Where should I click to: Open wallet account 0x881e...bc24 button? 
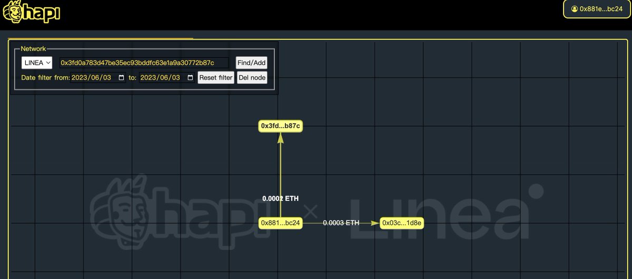[596, 9]
